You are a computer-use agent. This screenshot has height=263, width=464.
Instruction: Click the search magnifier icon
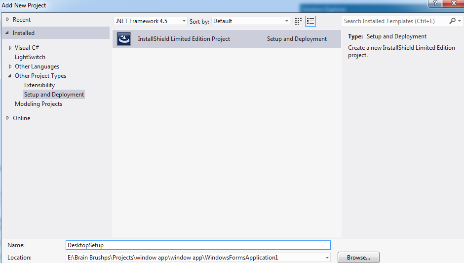452,21
